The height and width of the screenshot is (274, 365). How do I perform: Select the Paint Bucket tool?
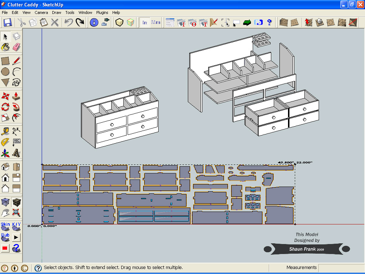click(x=5, y=47)
